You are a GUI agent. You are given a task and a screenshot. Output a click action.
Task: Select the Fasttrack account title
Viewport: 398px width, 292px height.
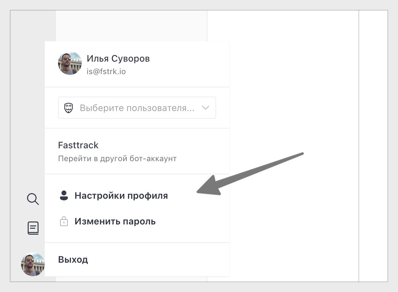(x=78, y=145)
